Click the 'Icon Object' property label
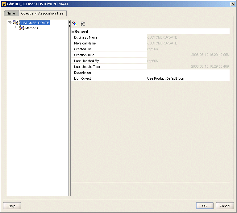 pos(82,78)
